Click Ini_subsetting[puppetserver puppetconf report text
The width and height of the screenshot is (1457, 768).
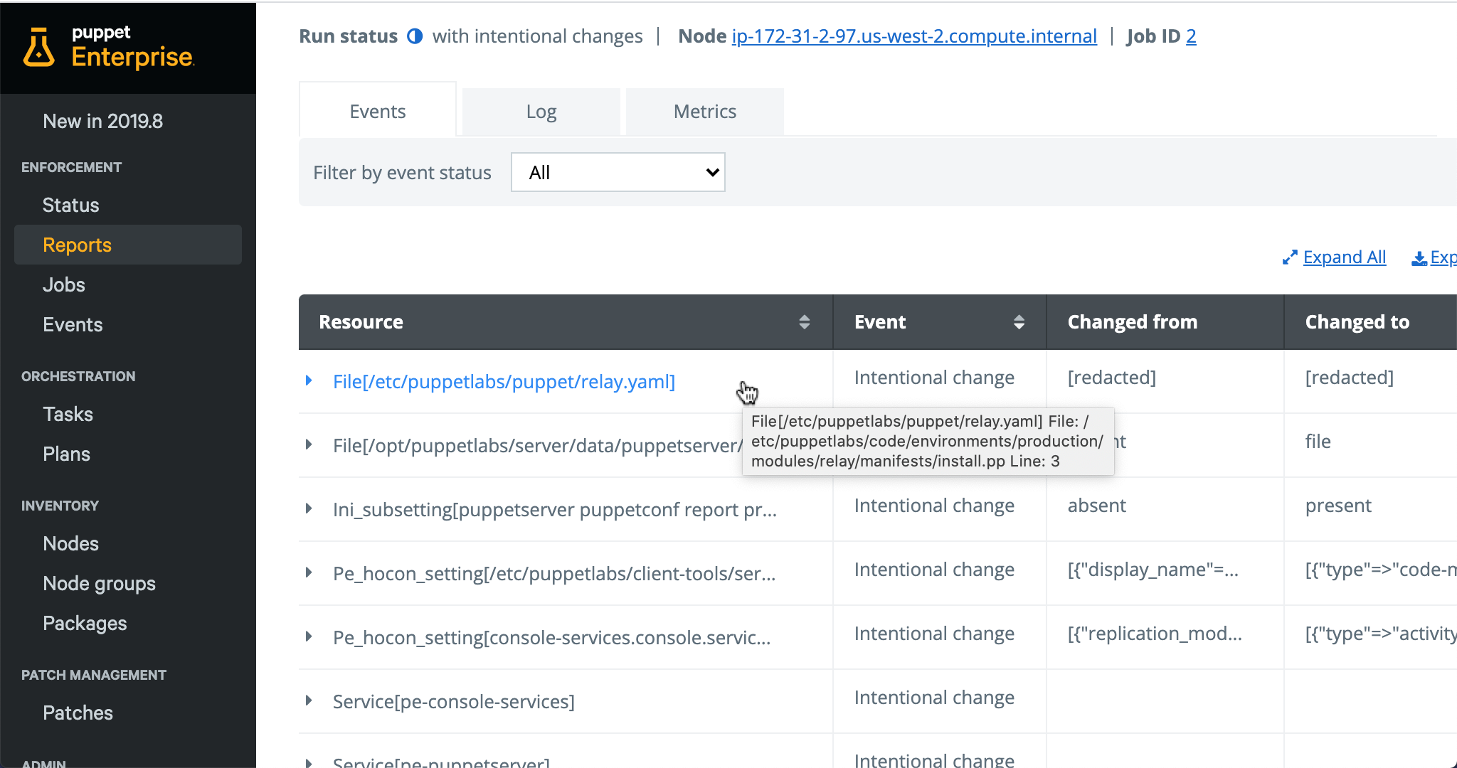(x=554, y=510)
